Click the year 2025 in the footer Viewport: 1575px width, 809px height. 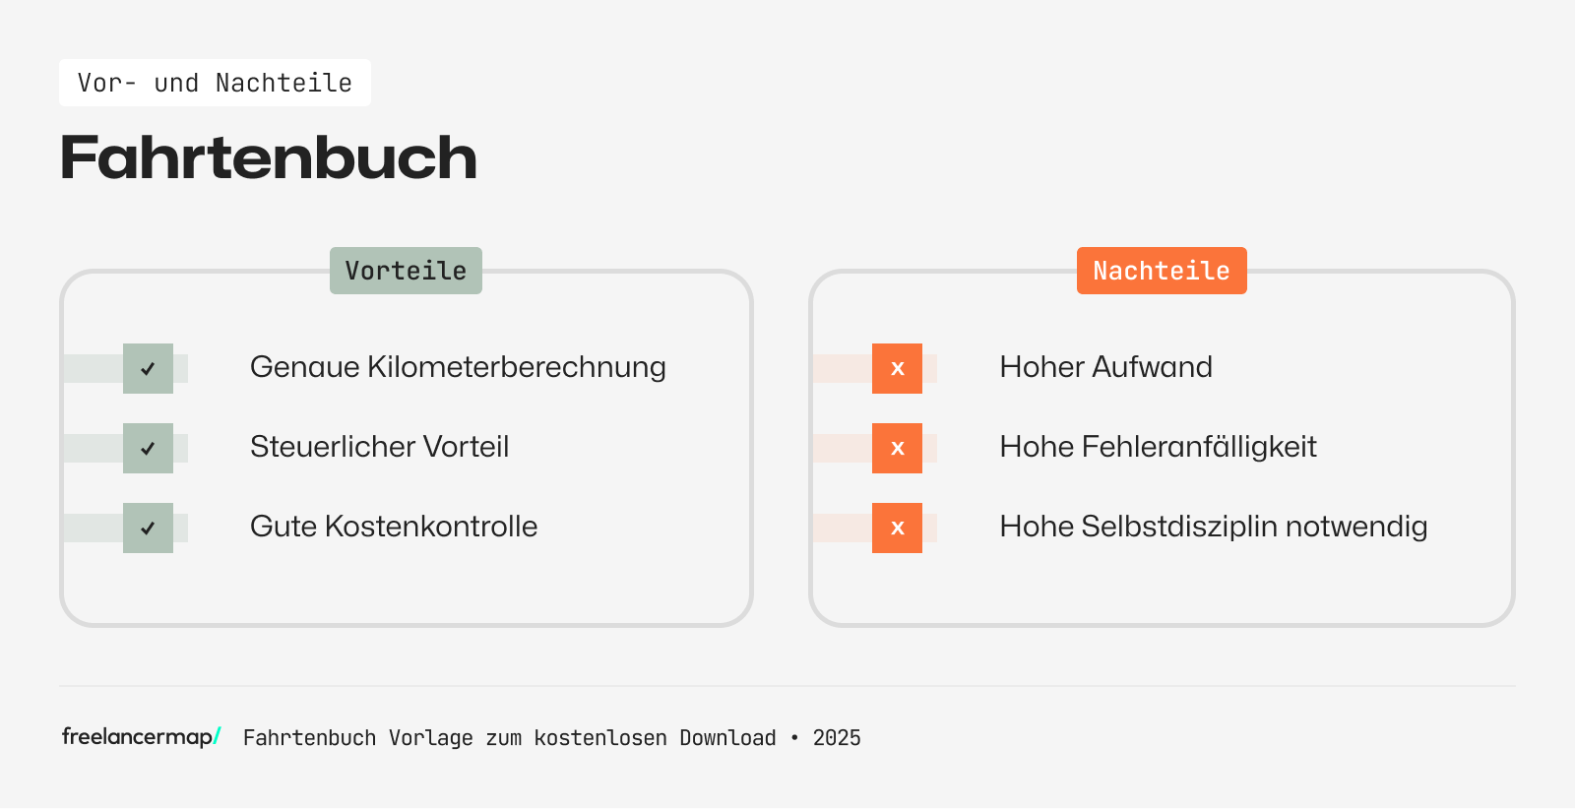point(837,738)
